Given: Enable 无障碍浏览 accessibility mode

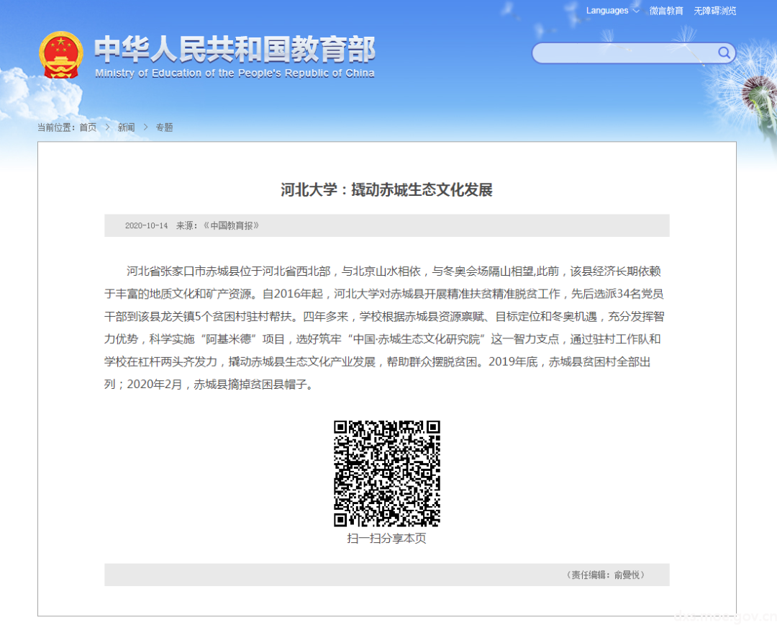Looking at the screenshot, I should point(714,11).
